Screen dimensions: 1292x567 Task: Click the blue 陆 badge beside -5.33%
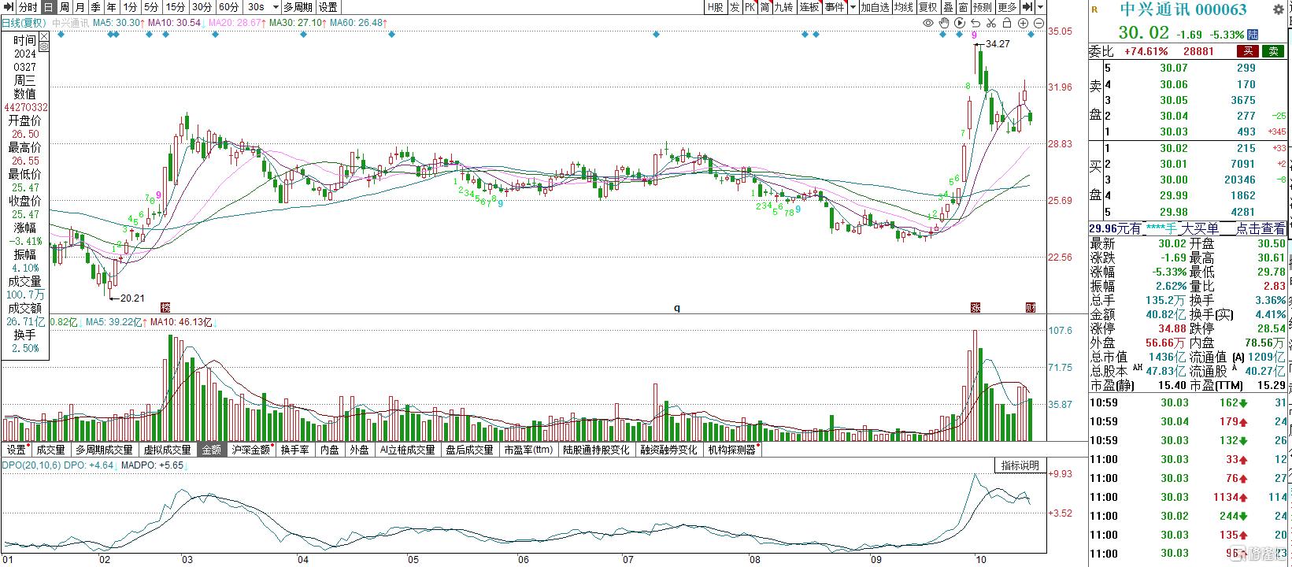click(1253, 35)
